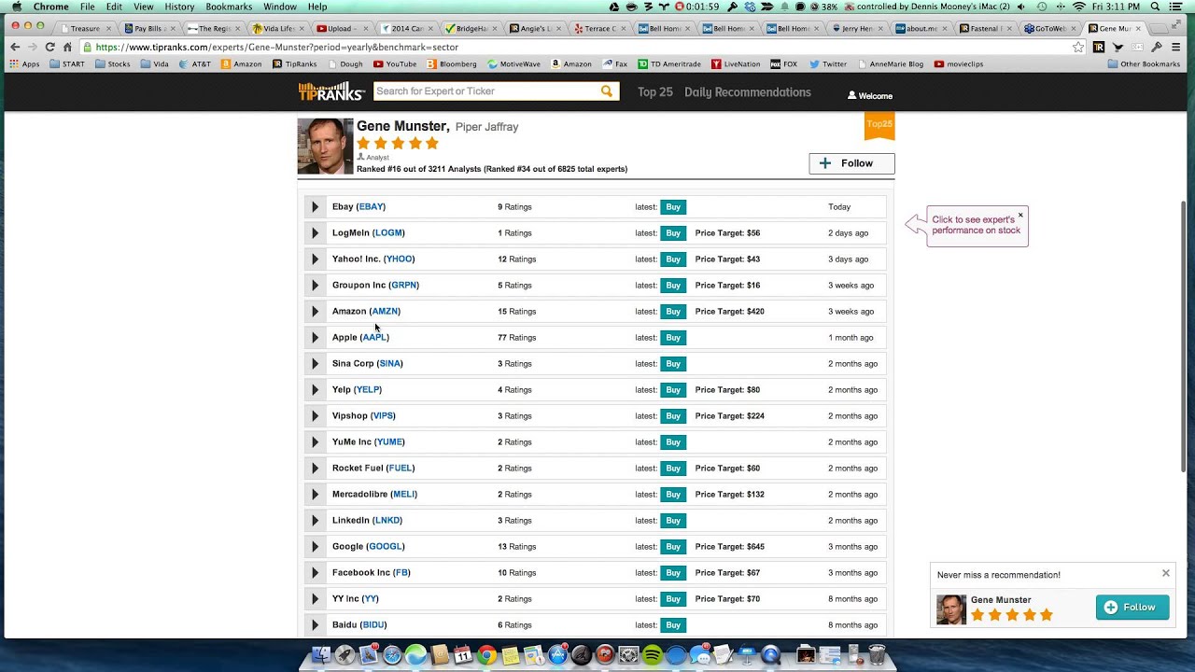Viewport: 1195px width, 672px height.
Task: Expand the Ebay (EBAY) row
Action: click(315, 207)
